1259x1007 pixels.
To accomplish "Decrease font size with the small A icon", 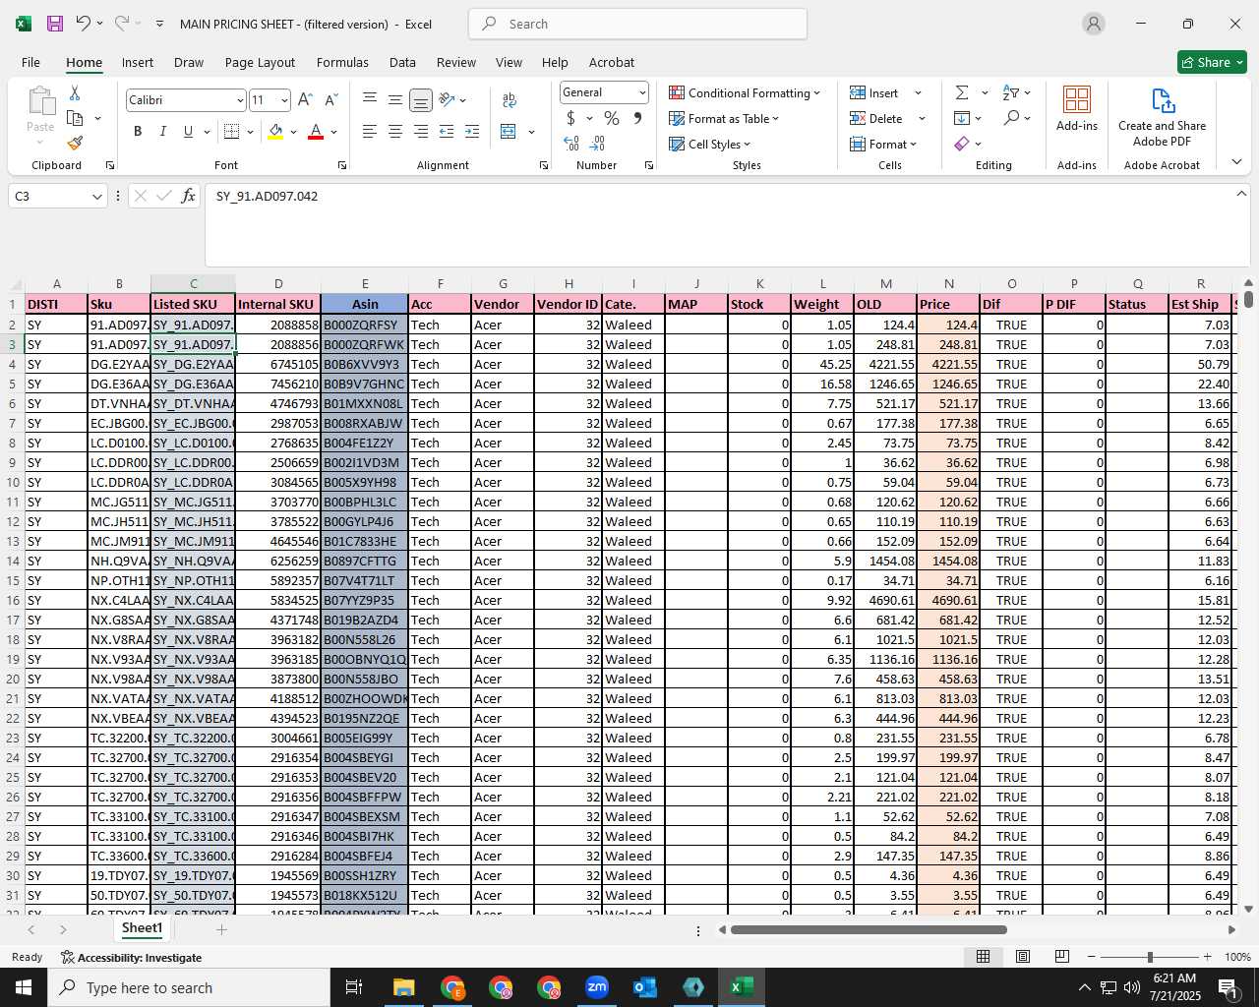I will pyautogui.click(x=330, y=99).
